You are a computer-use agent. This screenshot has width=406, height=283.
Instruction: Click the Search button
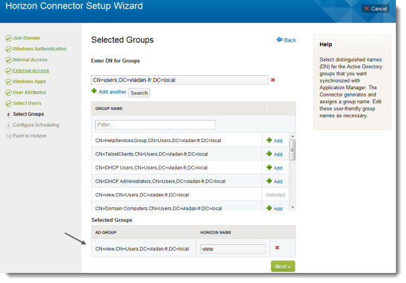[x=140, y=93]
